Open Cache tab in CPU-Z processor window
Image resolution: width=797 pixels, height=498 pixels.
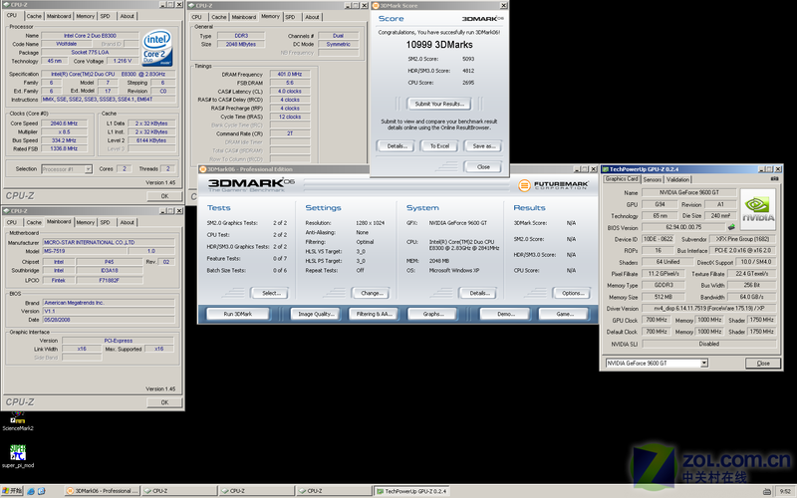click(34, 16)
